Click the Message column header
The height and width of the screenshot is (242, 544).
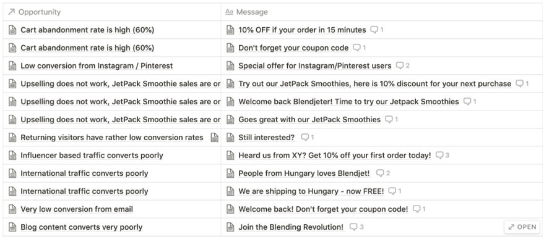point(247,12)
